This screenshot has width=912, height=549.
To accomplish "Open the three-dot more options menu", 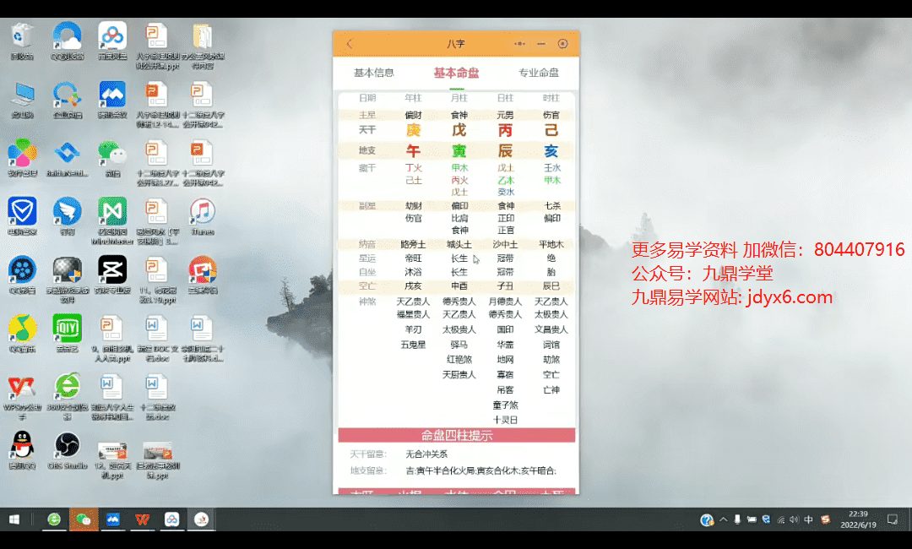I will coord(520,44).
